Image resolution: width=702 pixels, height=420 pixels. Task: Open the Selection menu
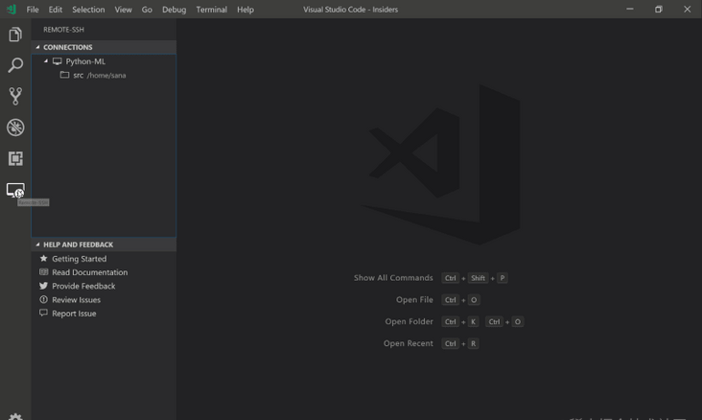tap(88, 10)
